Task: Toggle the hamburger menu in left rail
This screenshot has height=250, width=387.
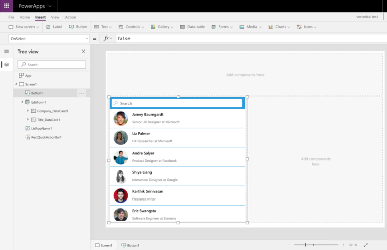Action: [x=7, y=51]
